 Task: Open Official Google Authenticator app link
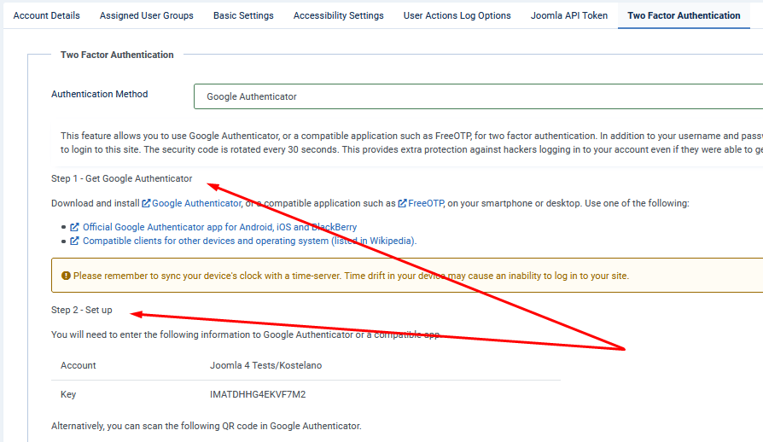point(219,227)
